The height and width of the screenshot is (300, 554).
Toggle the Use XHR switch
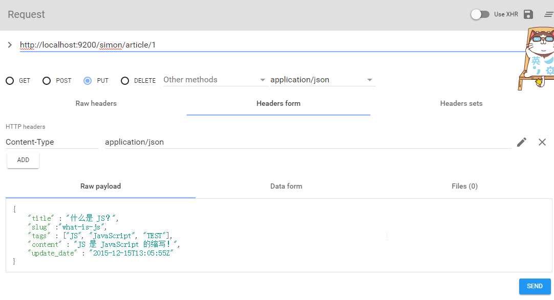click(x=480, y=14)
